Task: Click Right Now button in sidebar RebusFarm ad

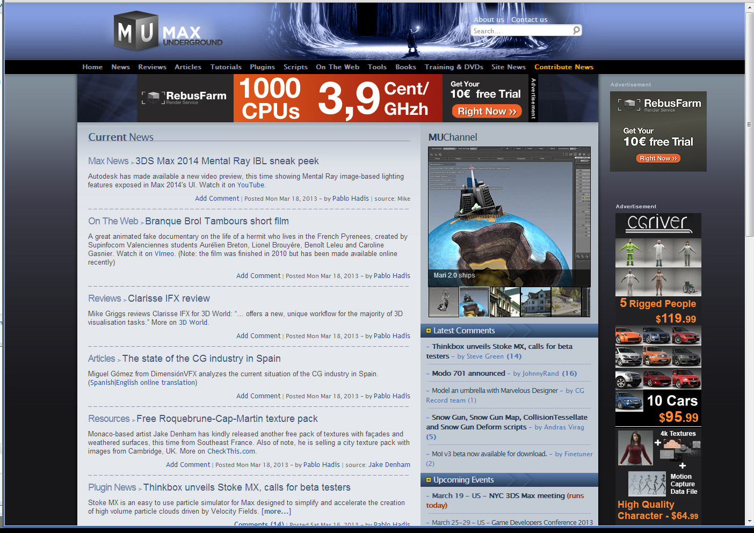Action: 658,158
